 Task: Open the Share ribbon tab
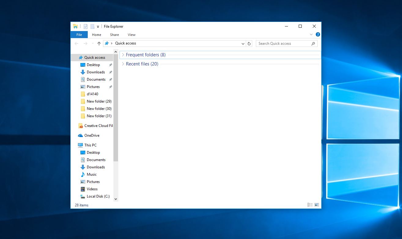point(115,35)
